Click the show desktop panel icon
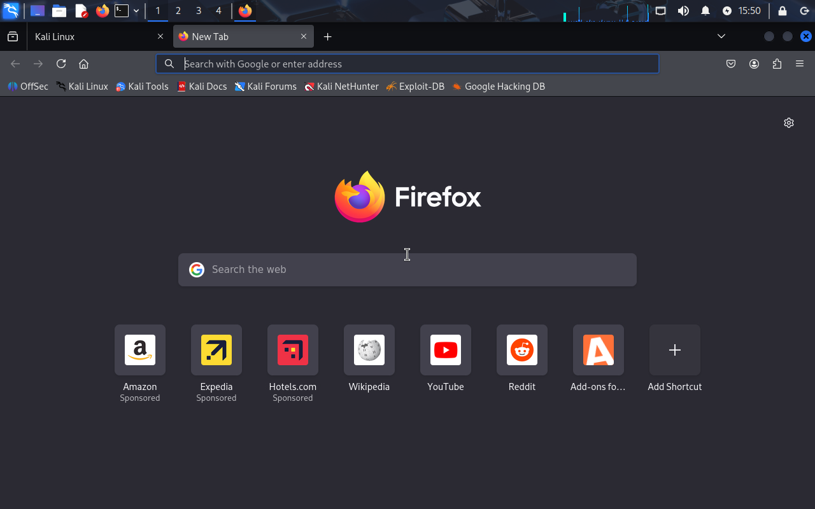Image resolution: width=815 pixels, height=509 pixels. (38, 11)
